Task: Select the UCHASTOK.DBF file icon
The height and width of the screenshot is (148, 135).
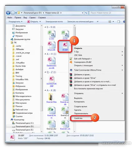Action: coord(52,79)
